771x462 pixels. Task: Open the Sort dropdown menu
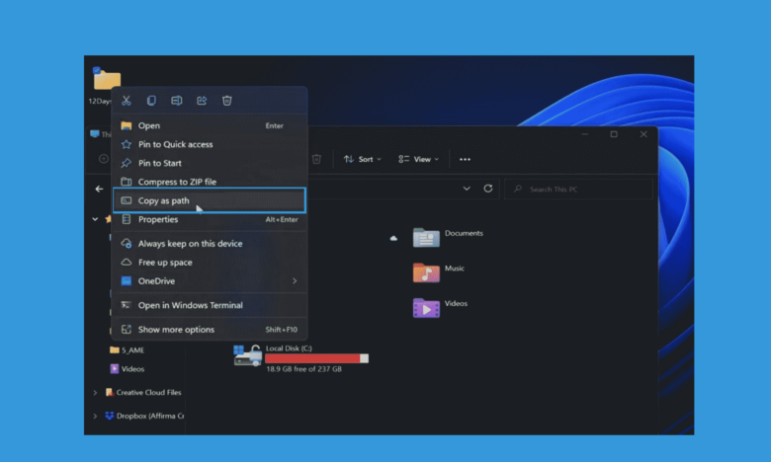358,159
